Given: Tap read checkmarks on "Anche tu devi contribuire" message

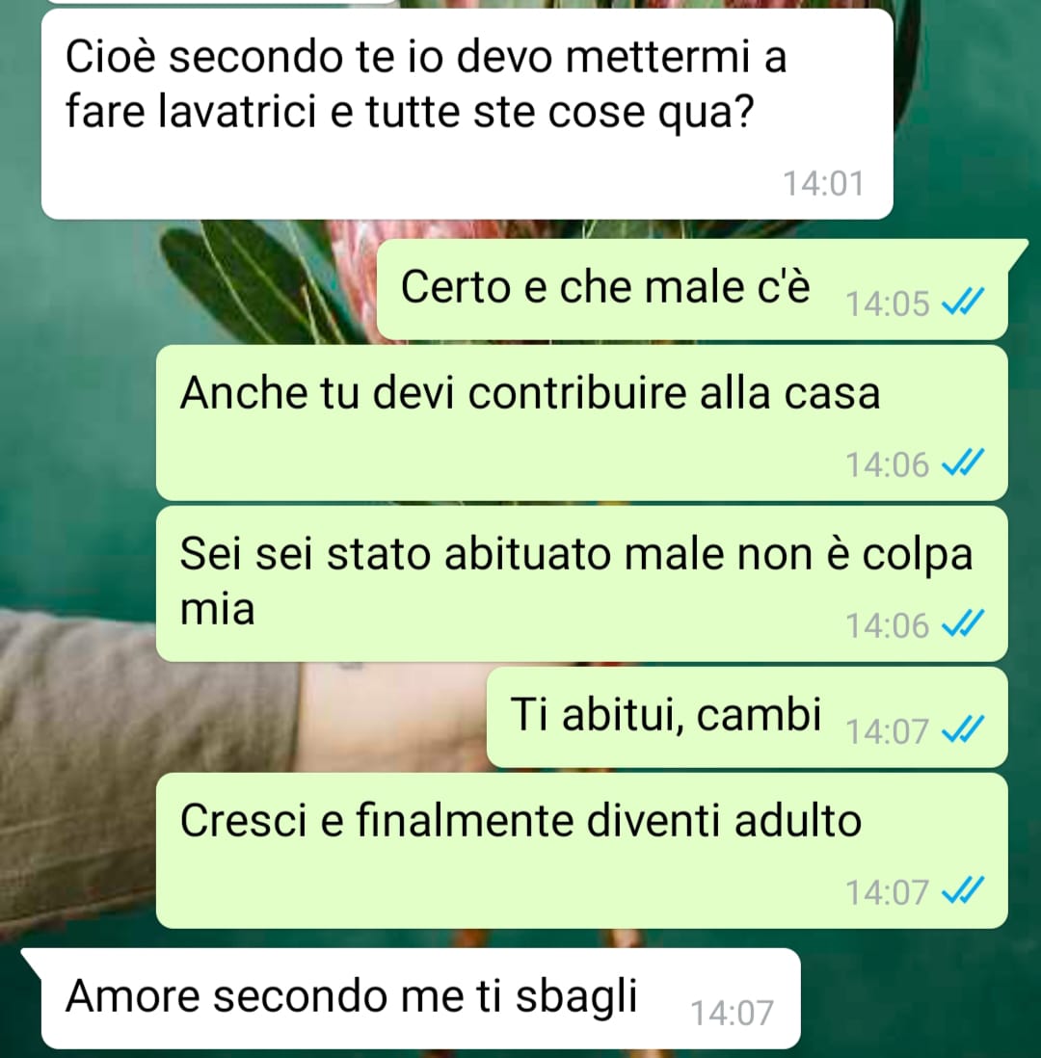Looking at the screenshot, I should [963, 463].
